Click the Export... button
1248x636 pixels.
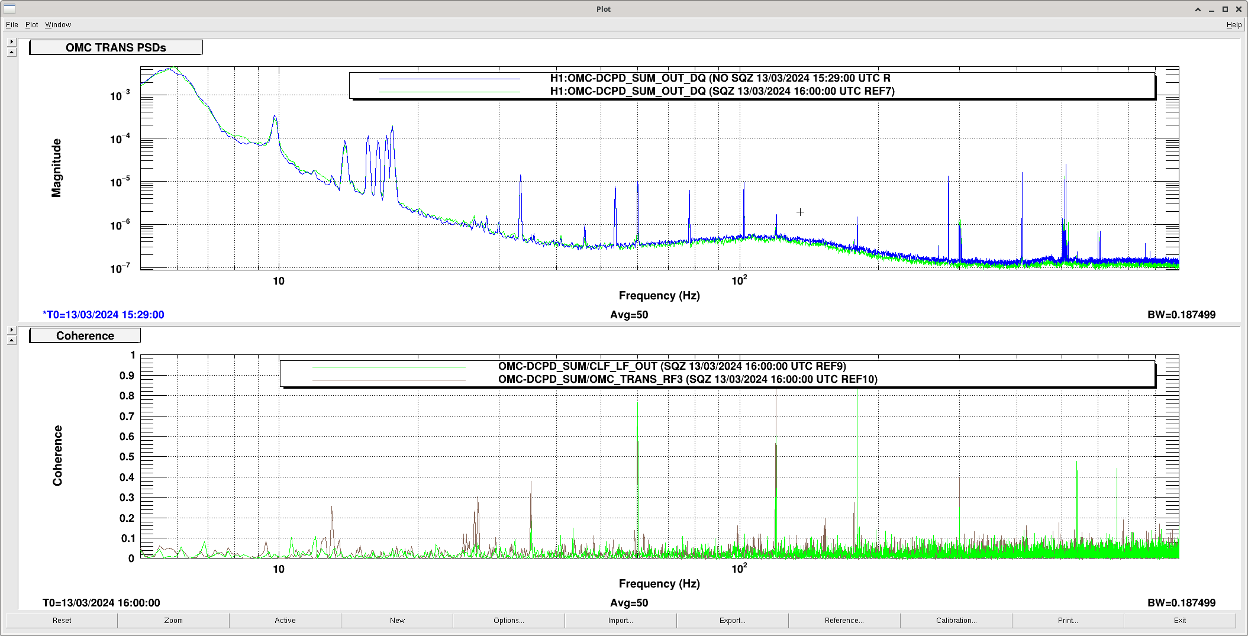[733, 621]
